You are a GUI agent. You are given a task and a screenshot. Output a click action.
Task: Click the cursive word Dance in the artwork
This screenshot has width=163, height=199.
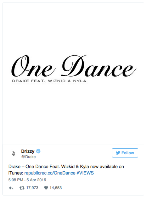pyautogui.click(x=99, y=66)
